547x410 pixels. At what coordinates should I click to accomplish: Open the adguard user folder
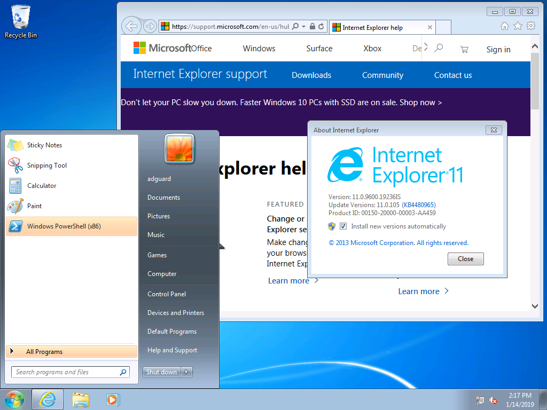pyautogui.click(x=159, y=179)
